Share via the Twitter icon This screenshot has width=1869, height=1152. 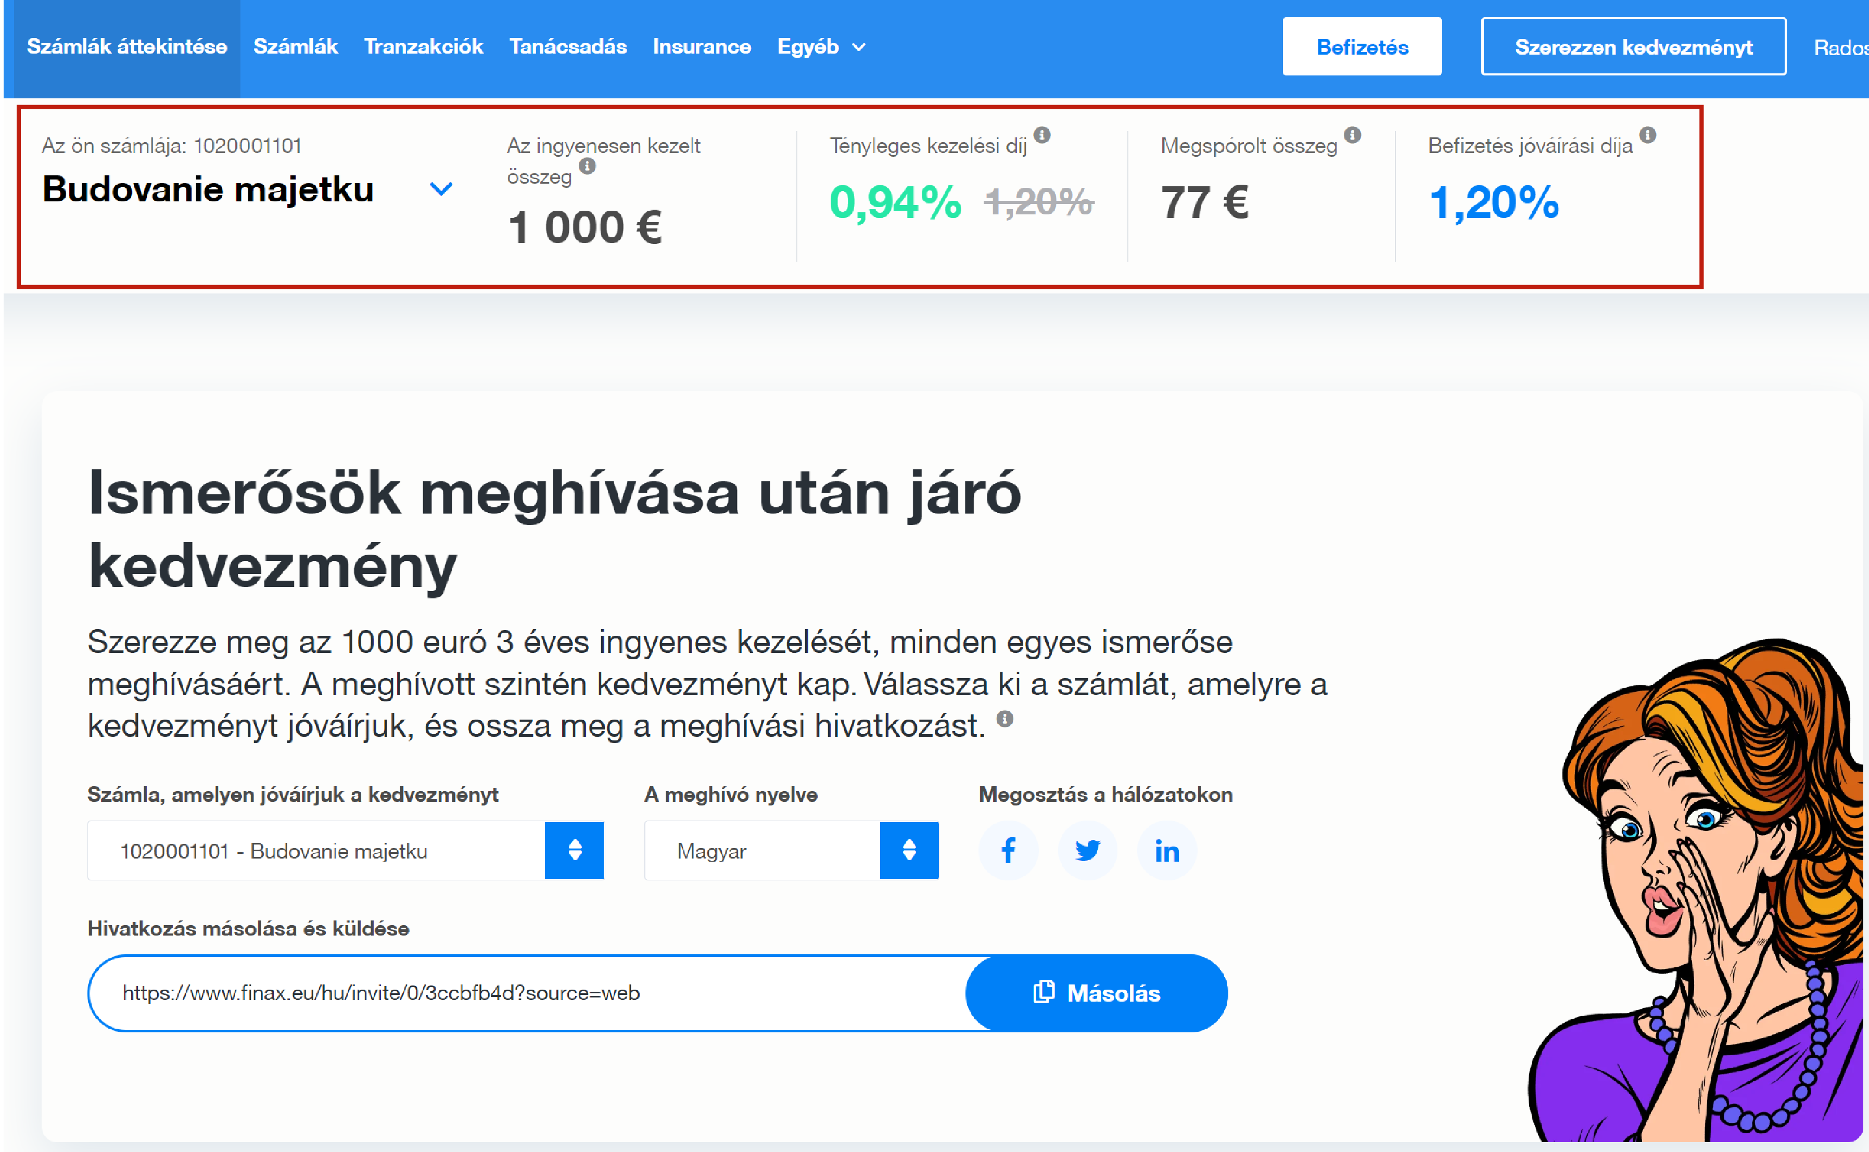(1088, 850)
